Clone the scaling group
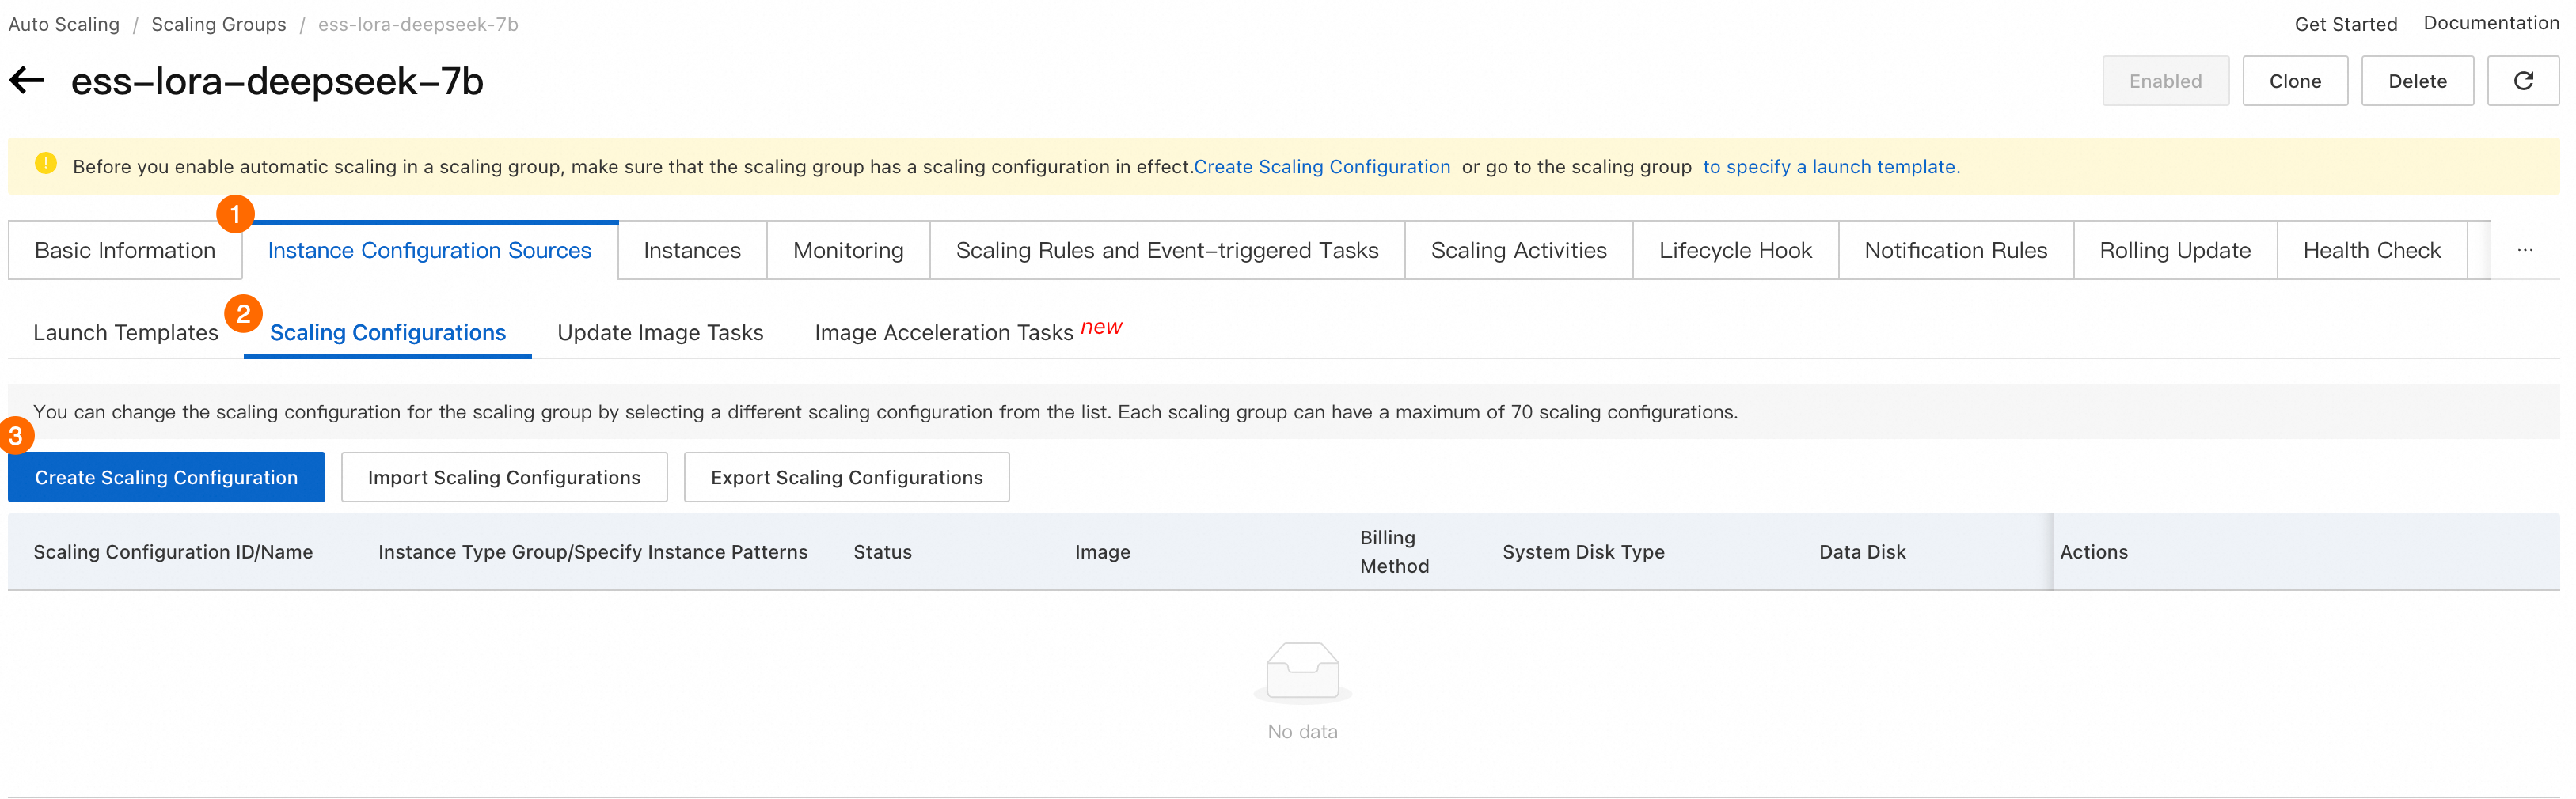Viewport: 2576px width, 799px height. click(2295, 81)
